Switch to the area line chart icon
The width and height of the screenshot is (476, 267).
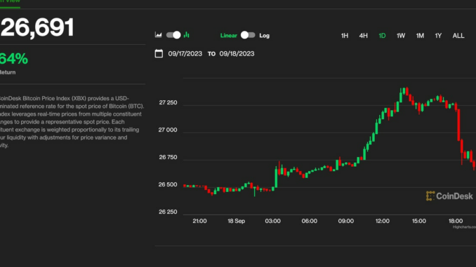pyautogui.click(x=158, y=35)
